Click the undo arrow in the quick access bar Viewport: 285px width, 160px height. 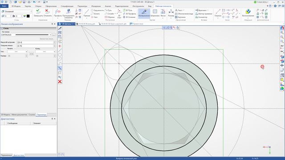tap(34, 2)
